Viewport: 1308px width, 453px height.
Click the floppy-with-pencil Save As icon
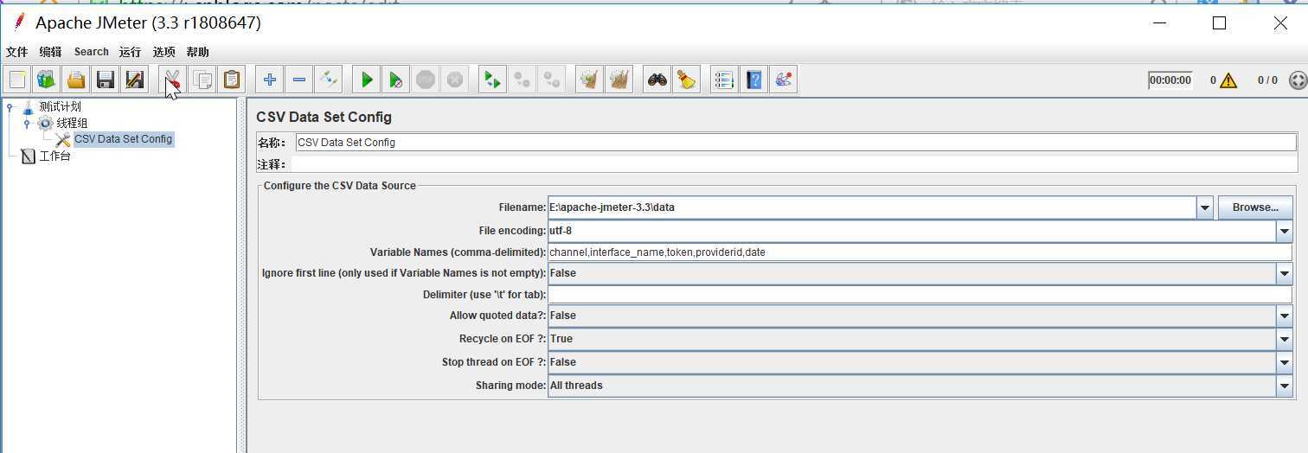click(134, 80)
